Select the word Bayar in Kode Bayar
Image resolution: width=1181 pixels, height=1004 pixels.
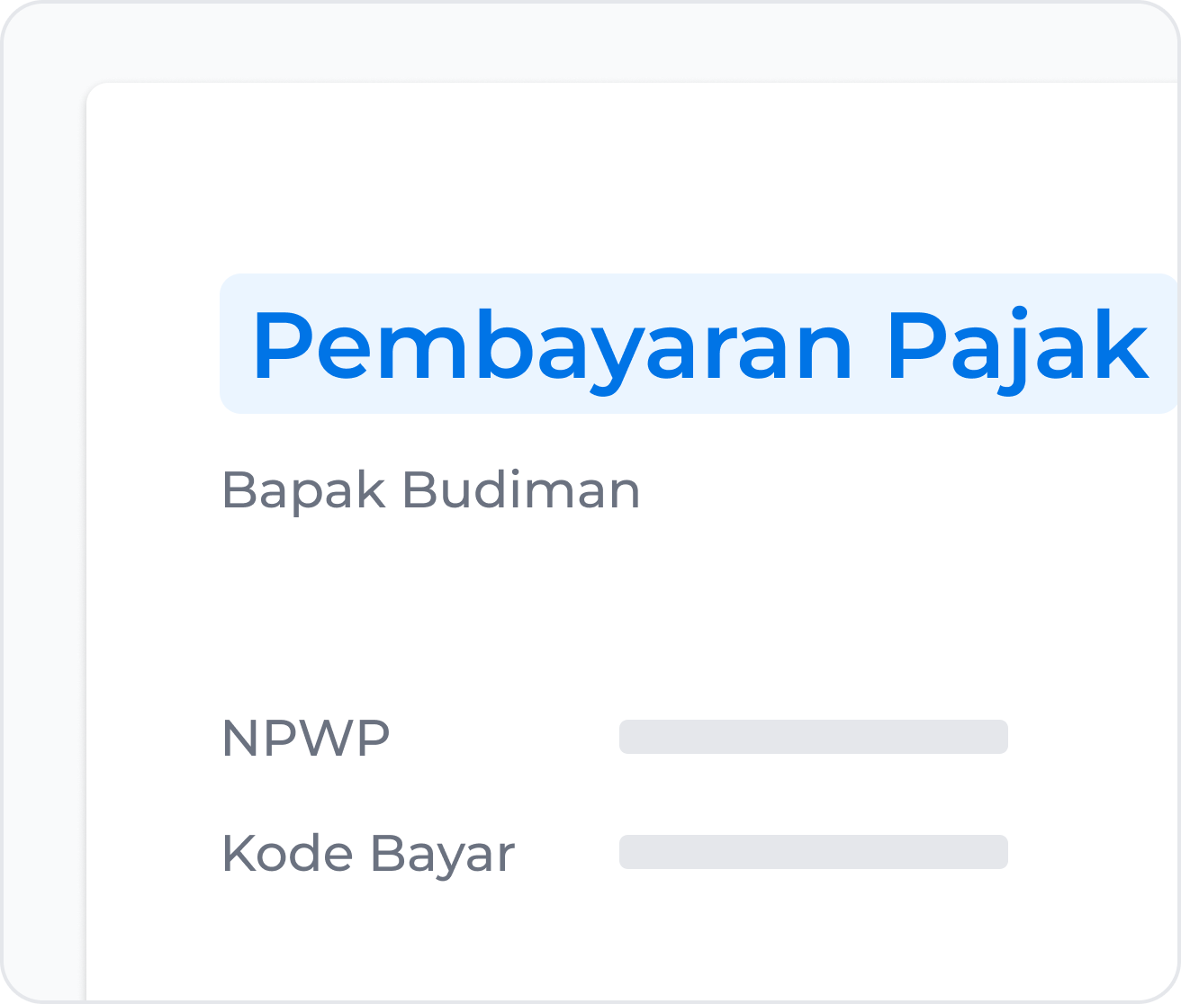(x=443, y=855)
